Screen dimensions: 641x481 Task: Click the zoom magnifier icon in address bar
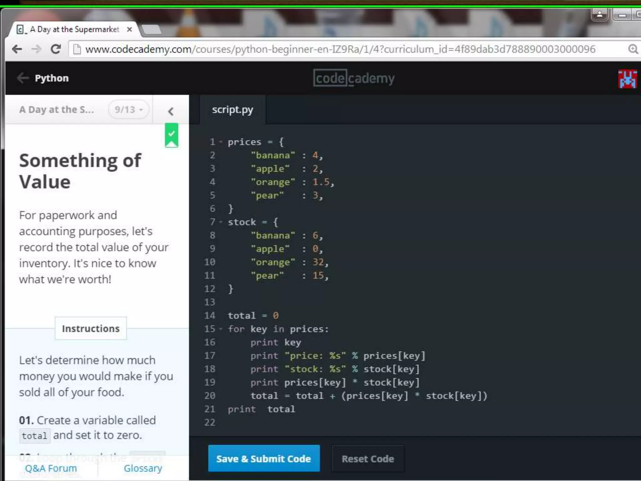pyautogui.click(x=633, y=49)
